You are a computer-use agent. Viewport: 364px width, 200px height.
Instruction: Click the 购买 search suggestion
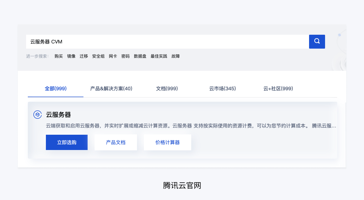pyautogui.click(x=59, y=56)
